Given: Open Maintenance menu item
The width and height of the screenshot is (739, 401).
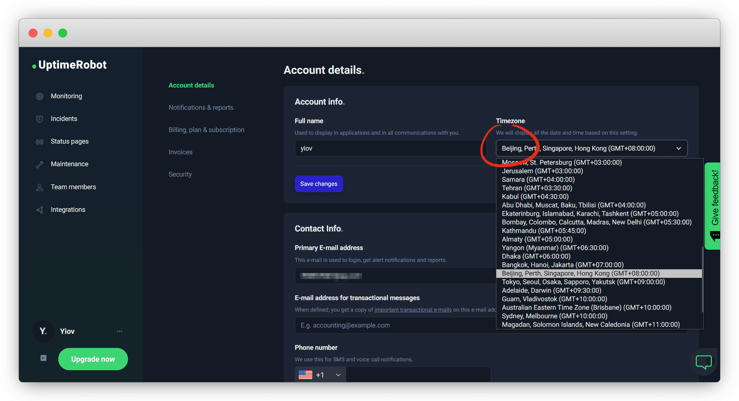Looking at the screenshot, I should click(x=69, y=164).
